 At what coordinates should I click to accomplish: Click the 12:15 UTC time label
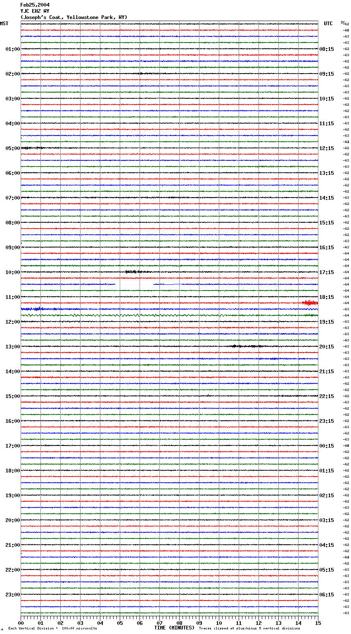click(327, 148)
